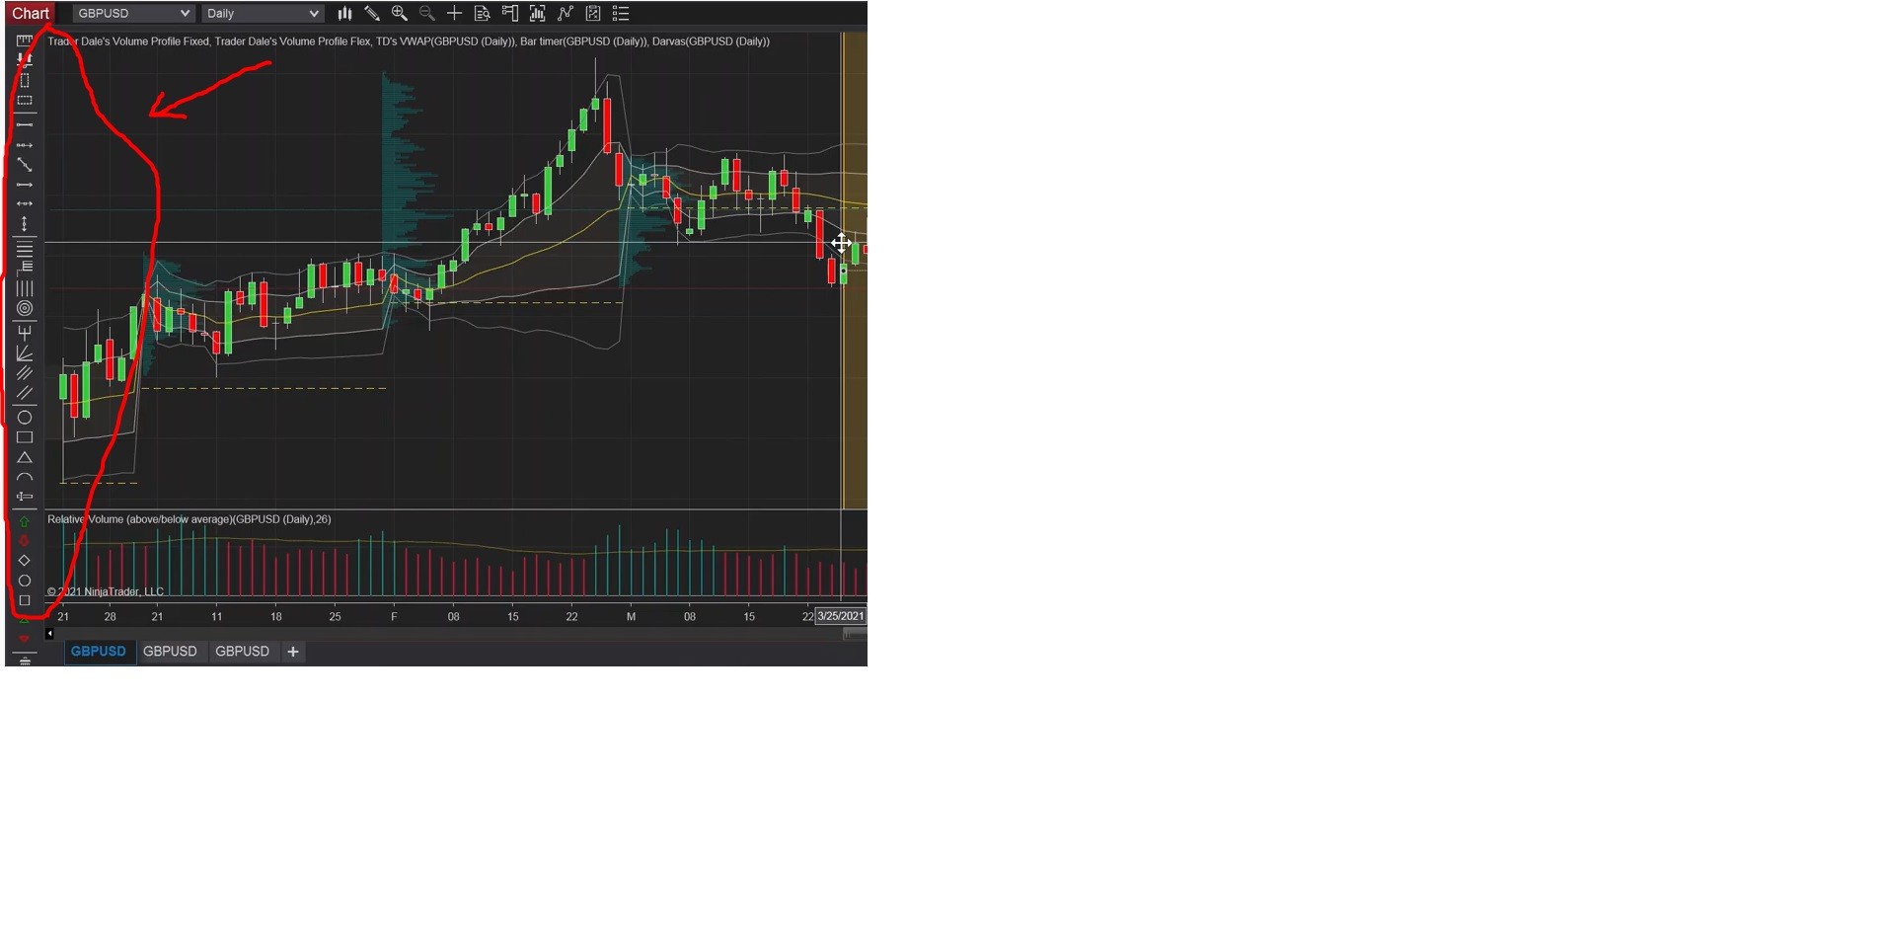1888x935 pixels.
Task: Select the Fibonacci horizontal lines tool
Action: tap(25, 249)
